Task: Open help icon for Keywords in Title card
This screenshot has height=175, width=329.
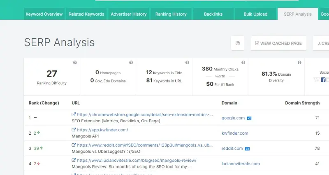Action: tap(187, 63)
